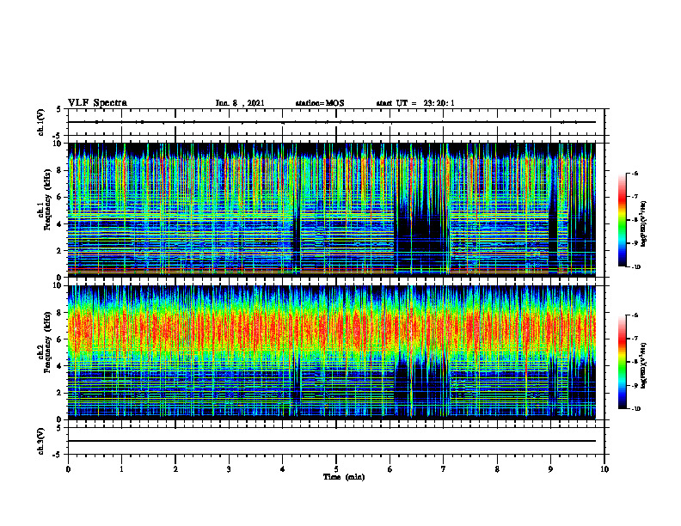
Task: Click the "ch.1(V)" waveform axis label
Action: click(40, 122)
